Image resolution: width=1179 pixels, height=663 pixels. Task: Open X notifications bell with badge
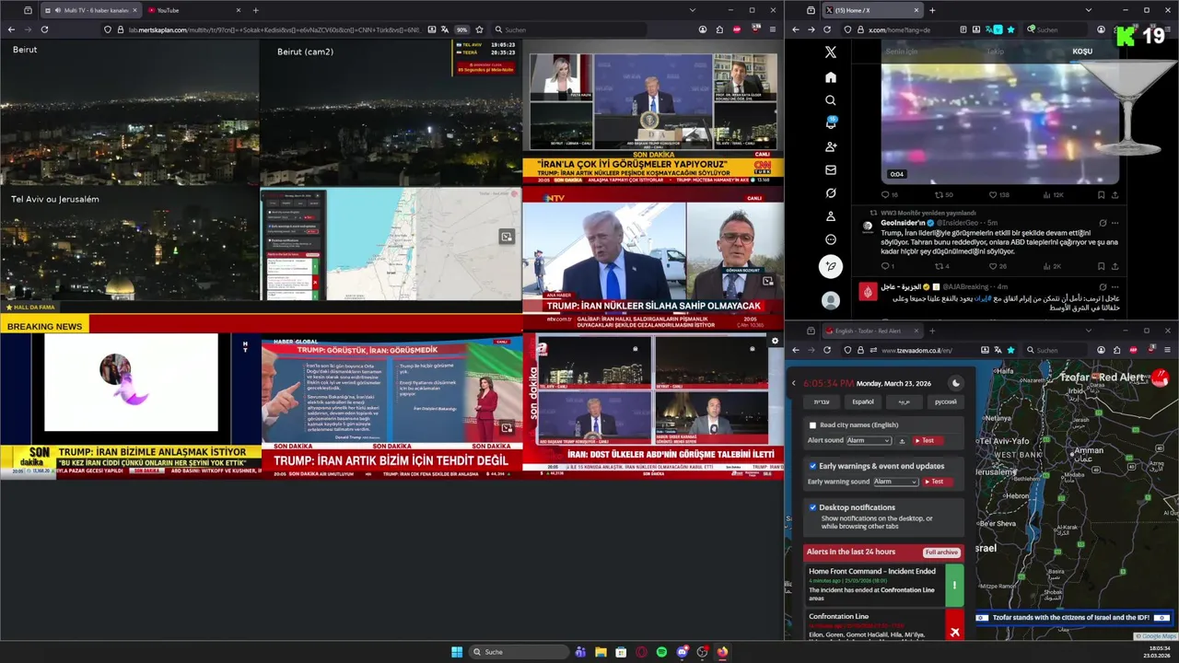[830, 123]
